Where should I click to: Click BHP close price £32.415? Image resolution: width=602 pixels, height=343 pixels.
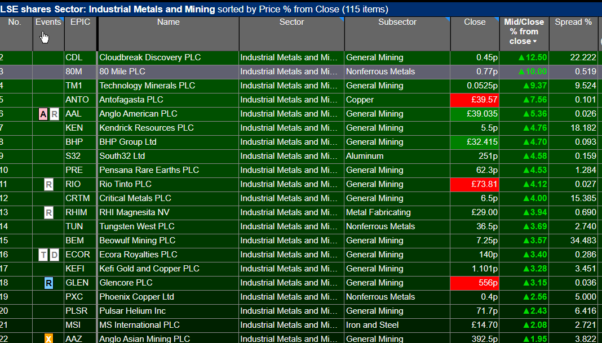point(475,142)
